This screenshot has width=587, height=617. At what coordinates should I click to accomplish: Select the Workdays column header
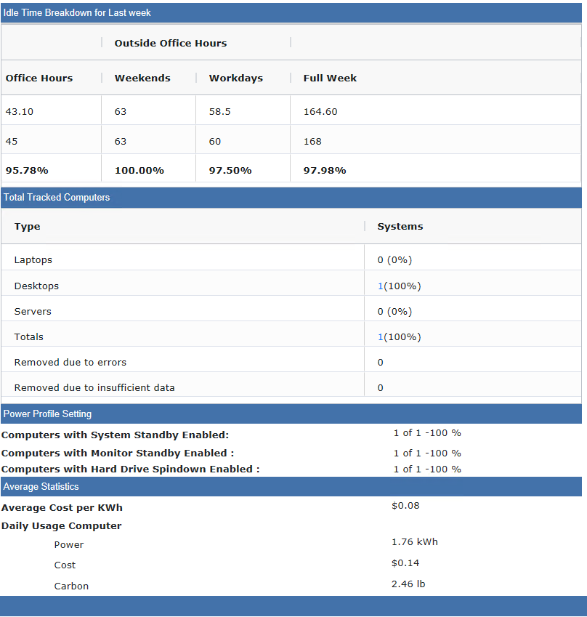(235, 78)
